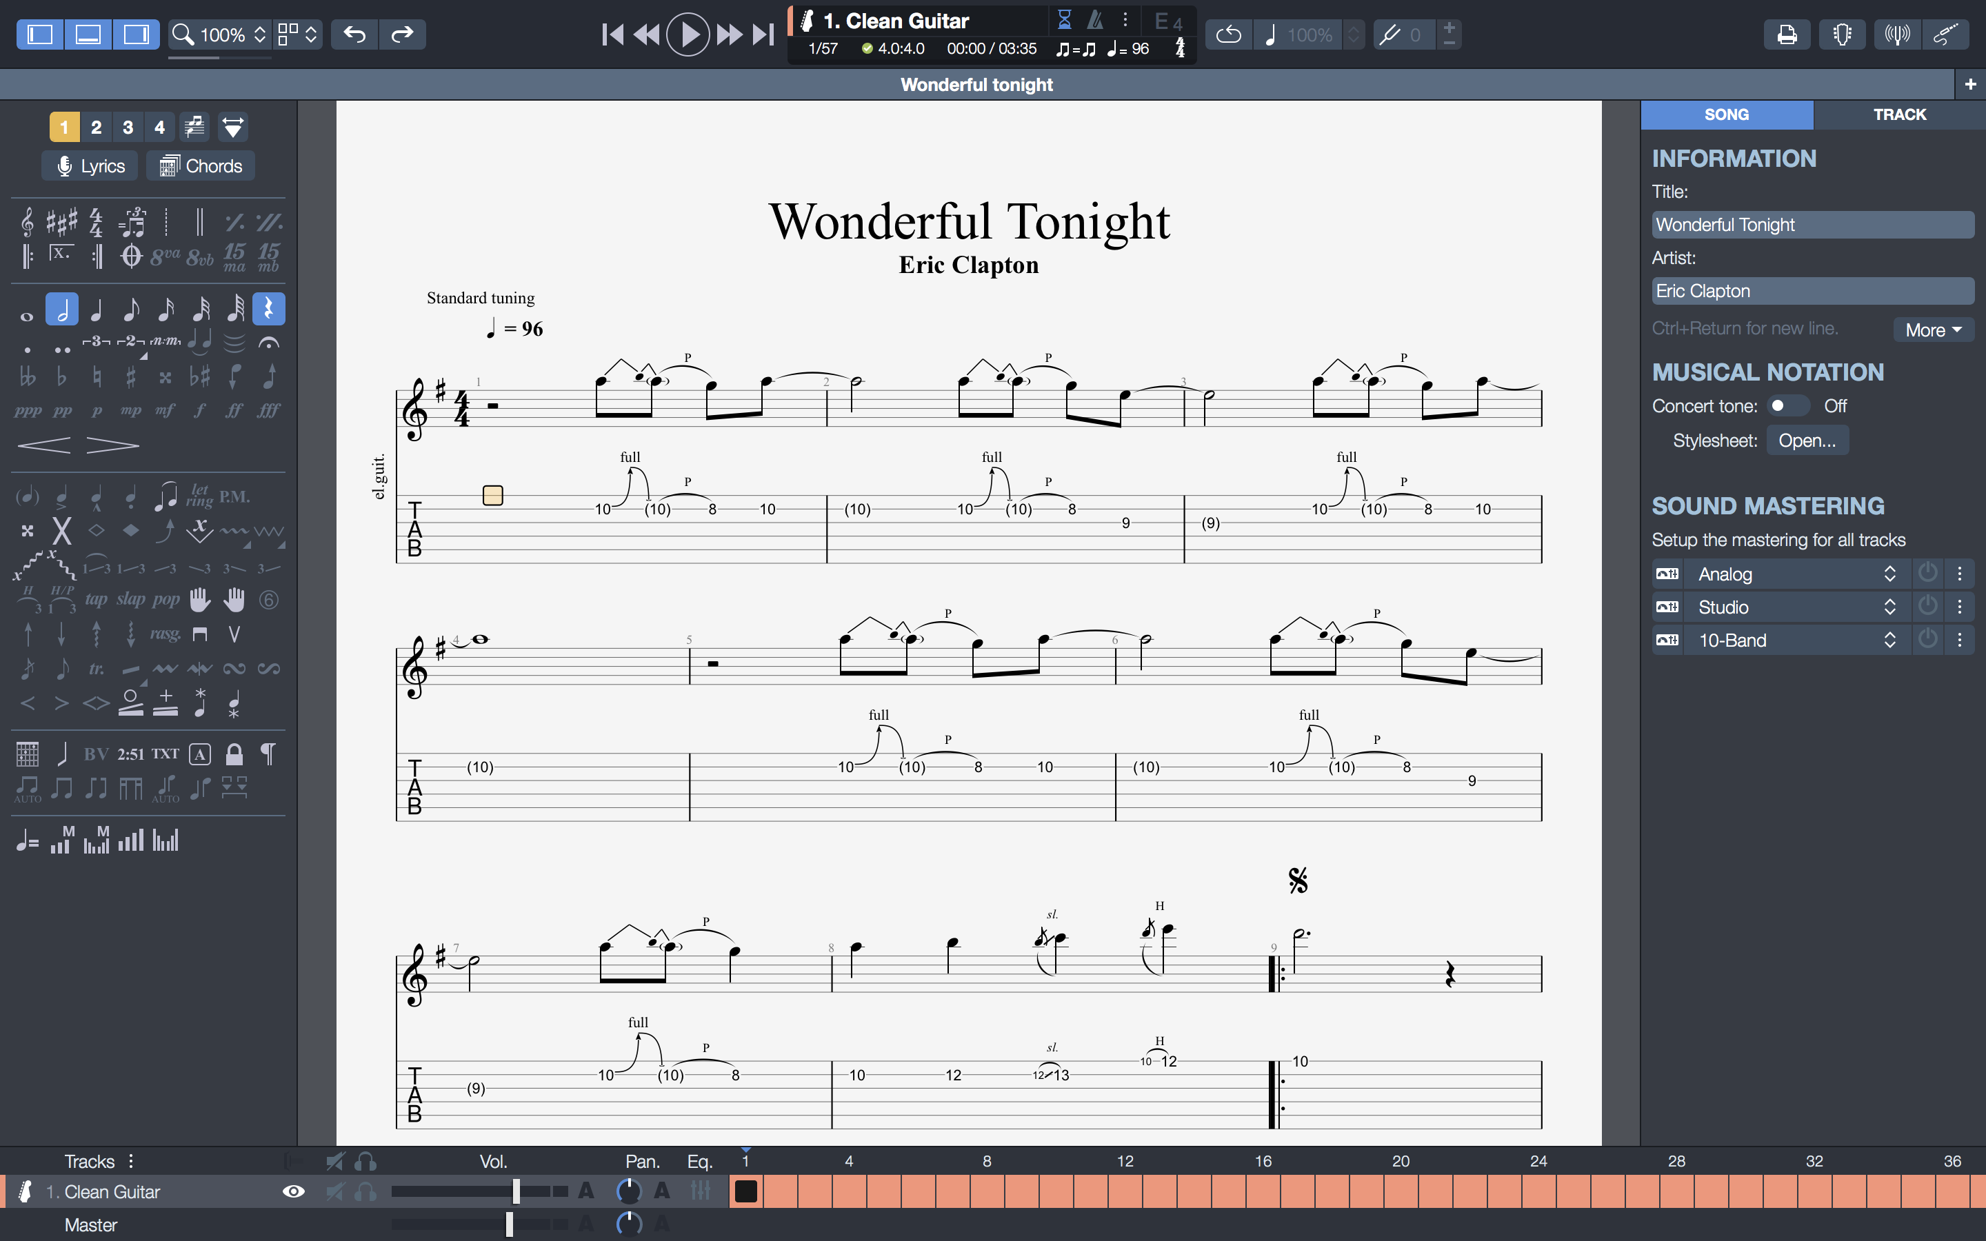
Task: Apply palm mute P.M. effect
Action: 234,496
